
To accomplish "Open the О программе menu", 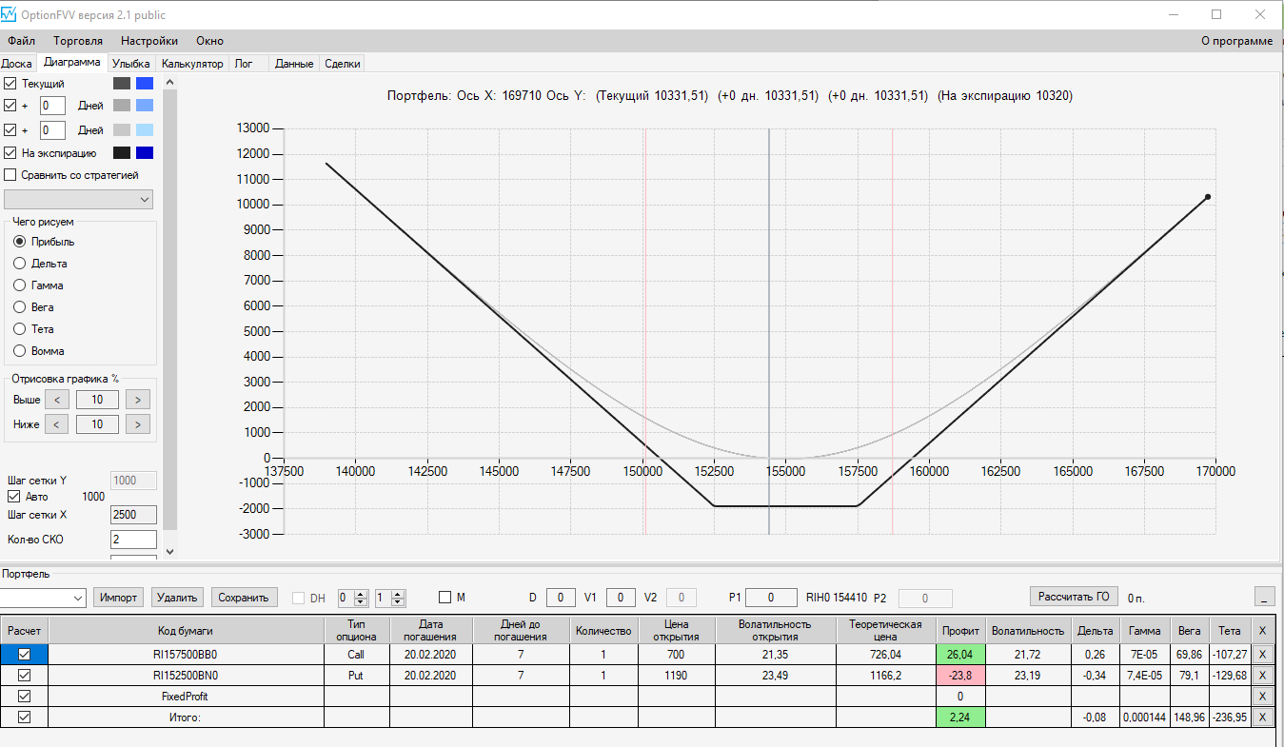I will 1236,41.
